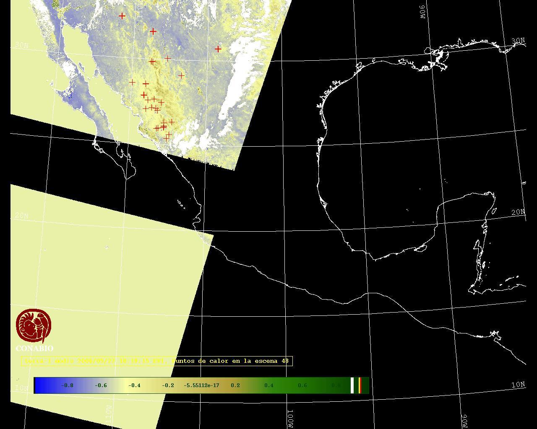Click the northwesternmost red hot-spot cross
The width and height of the screenshot is (537, 429).
(122, 16)
